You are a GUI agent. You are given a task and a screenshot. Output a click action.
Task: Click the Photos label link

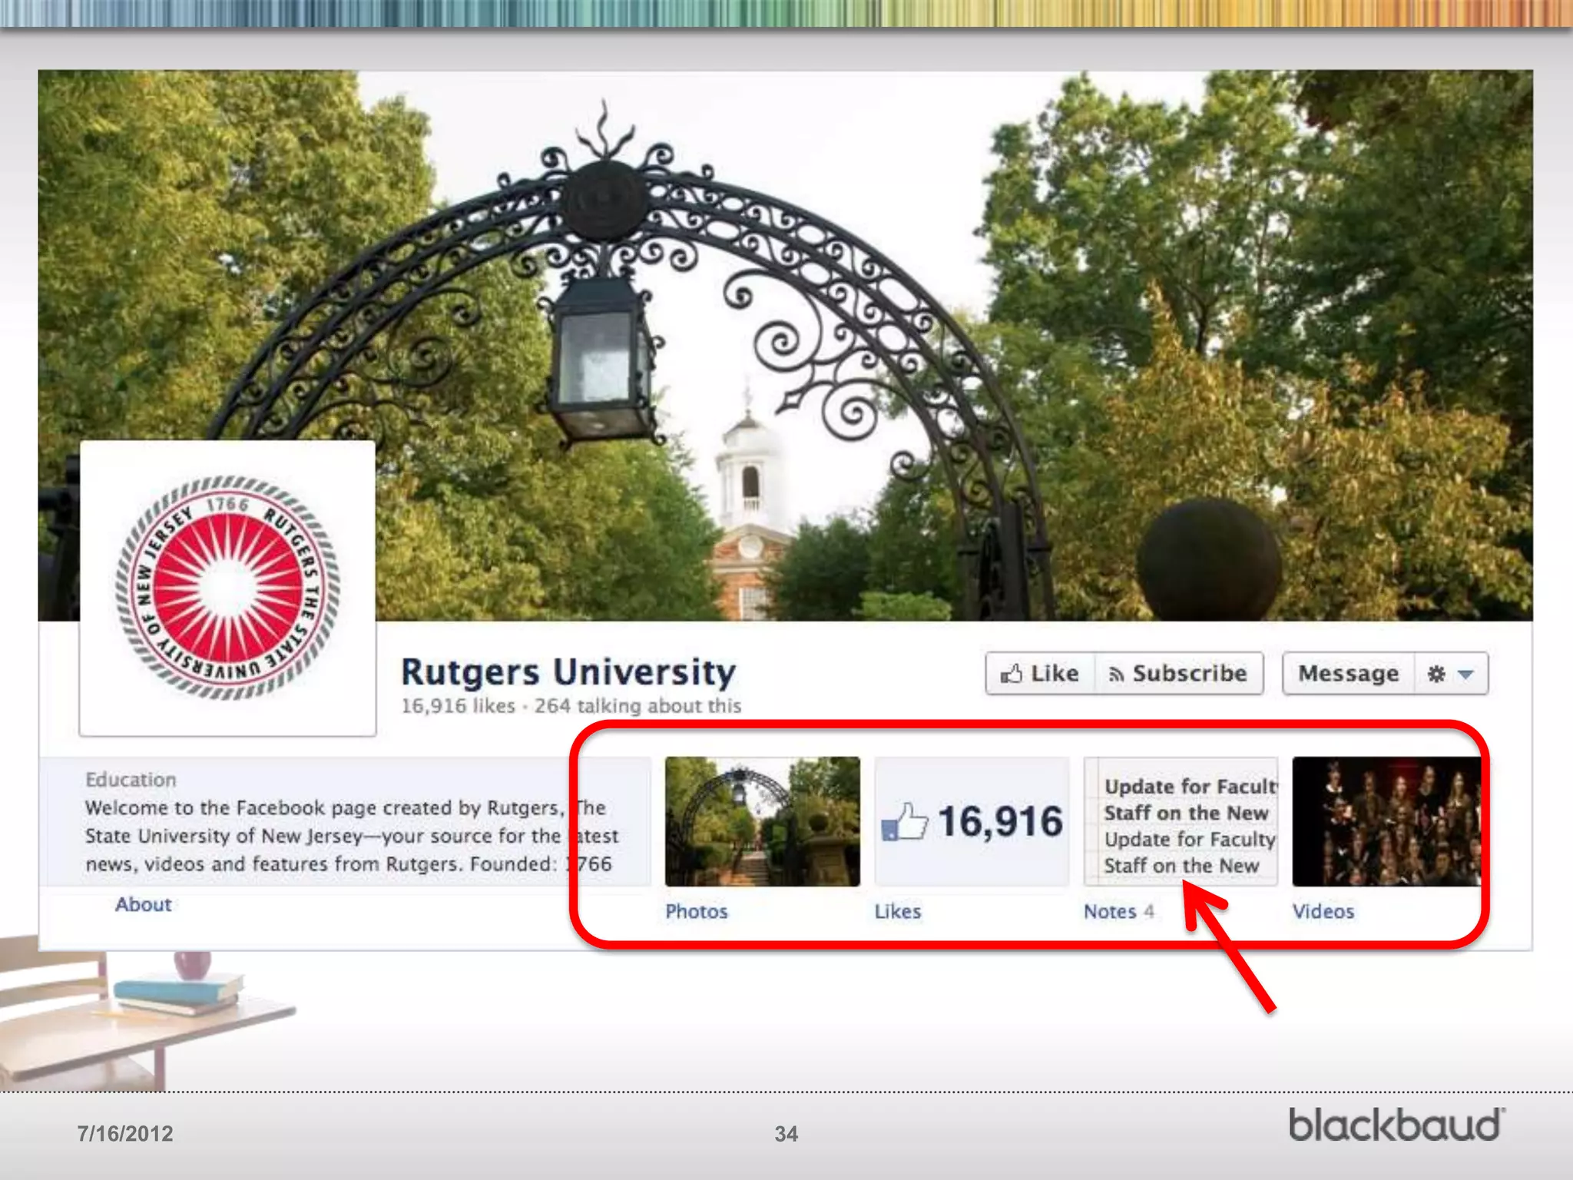pos(696,911)
